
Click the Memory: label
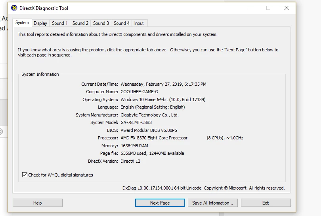[110, 146]
